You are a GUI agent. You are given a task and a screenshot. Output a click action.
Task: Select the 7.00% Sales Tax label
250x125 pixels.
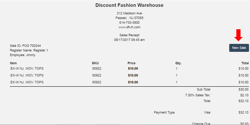click(198, 95)
